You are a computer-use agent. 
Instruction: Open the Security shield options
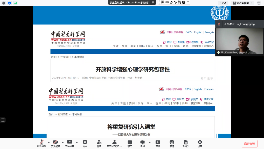[85, 143]
